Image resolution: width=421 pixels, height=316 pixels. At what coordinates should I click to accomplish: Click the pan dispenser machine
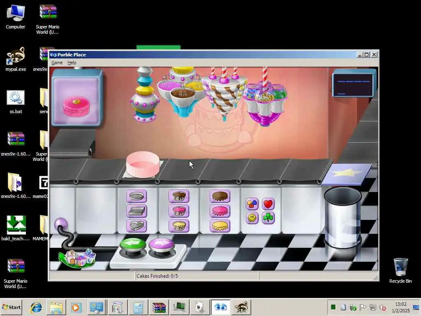click(x=145, y=95)
